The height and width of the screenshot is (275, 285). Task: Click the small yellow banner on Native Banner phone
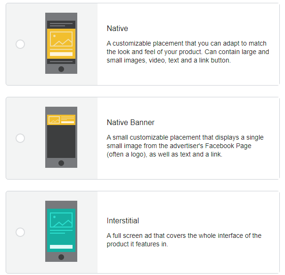point(61,119)
